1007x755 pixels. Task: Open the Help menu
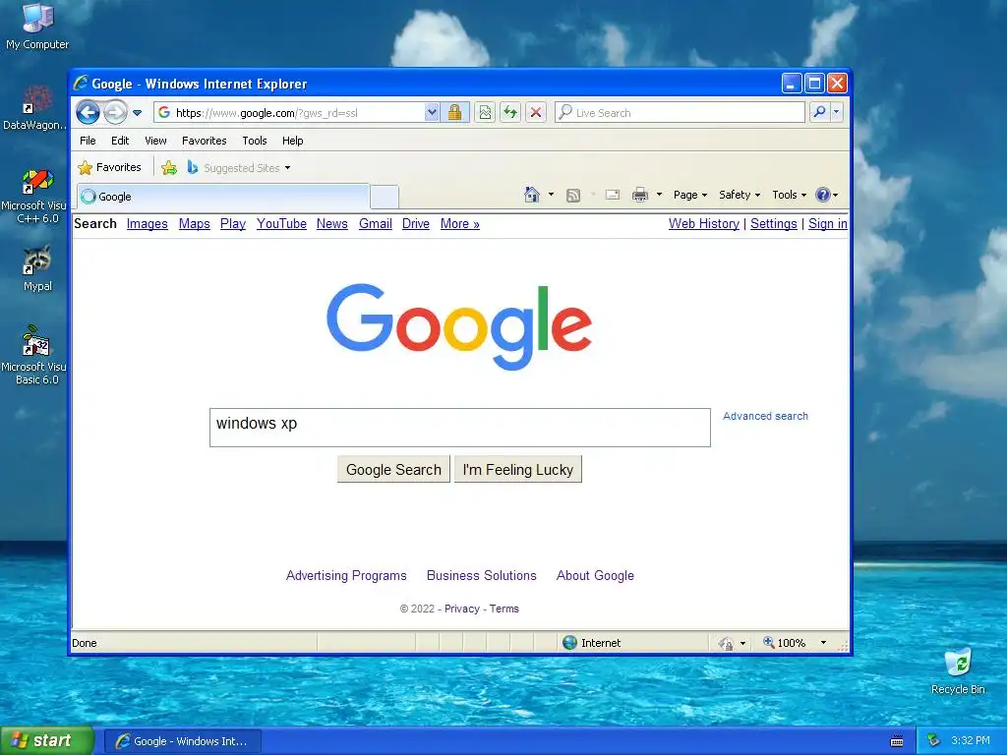[292, 141]
